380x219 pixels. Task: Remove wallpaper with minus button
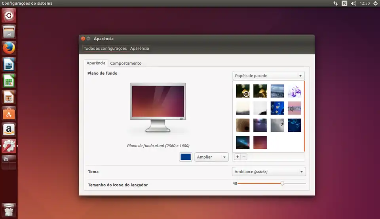(x=244, y=157)
